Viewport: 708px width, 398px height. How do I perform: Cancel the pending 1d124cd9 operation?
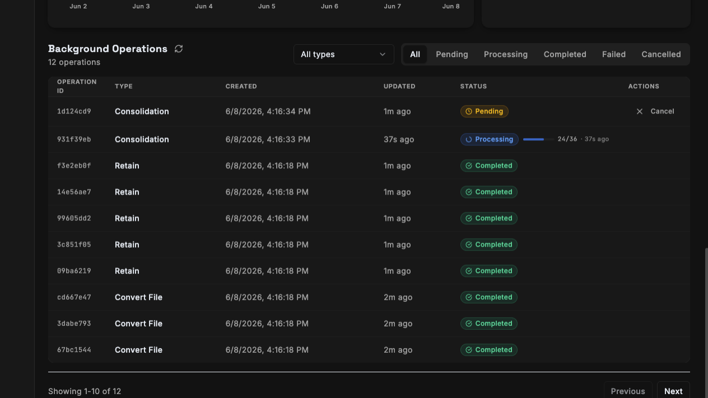tap(655, 111)
